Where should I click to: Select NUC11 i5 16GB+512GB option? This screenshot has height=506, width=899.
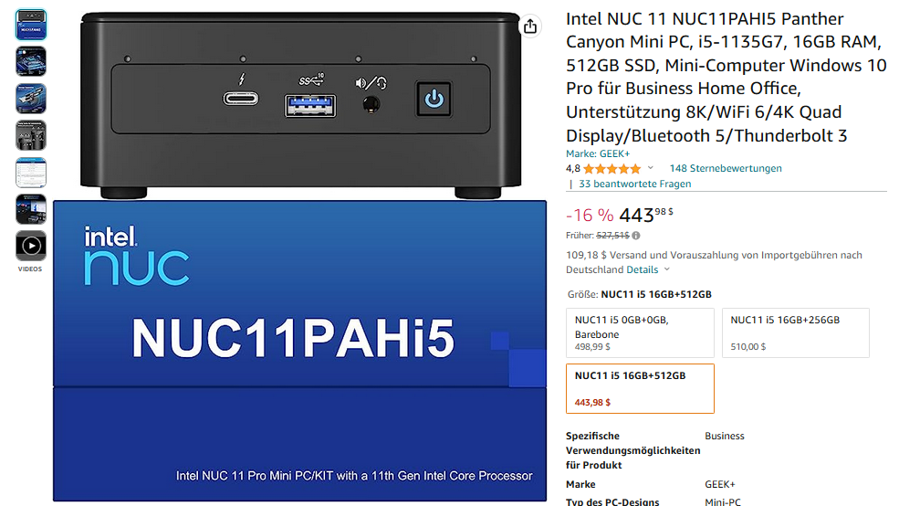point(640,388)
